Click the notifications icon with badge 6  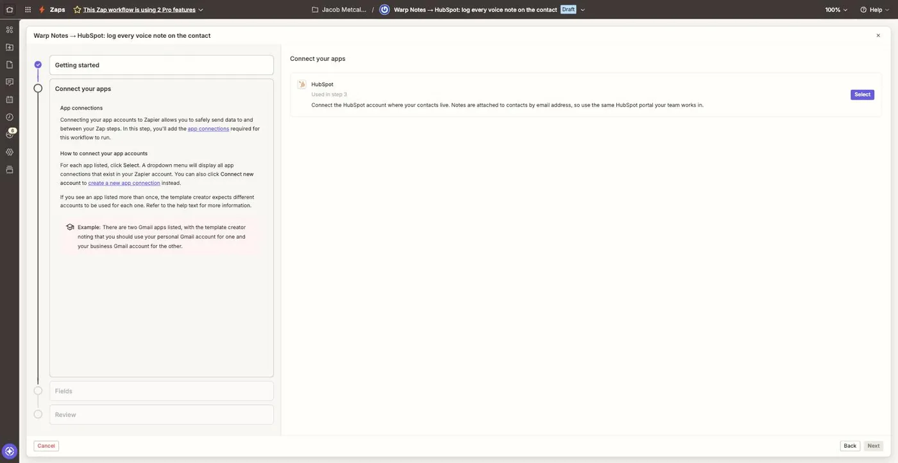(10, 133)
